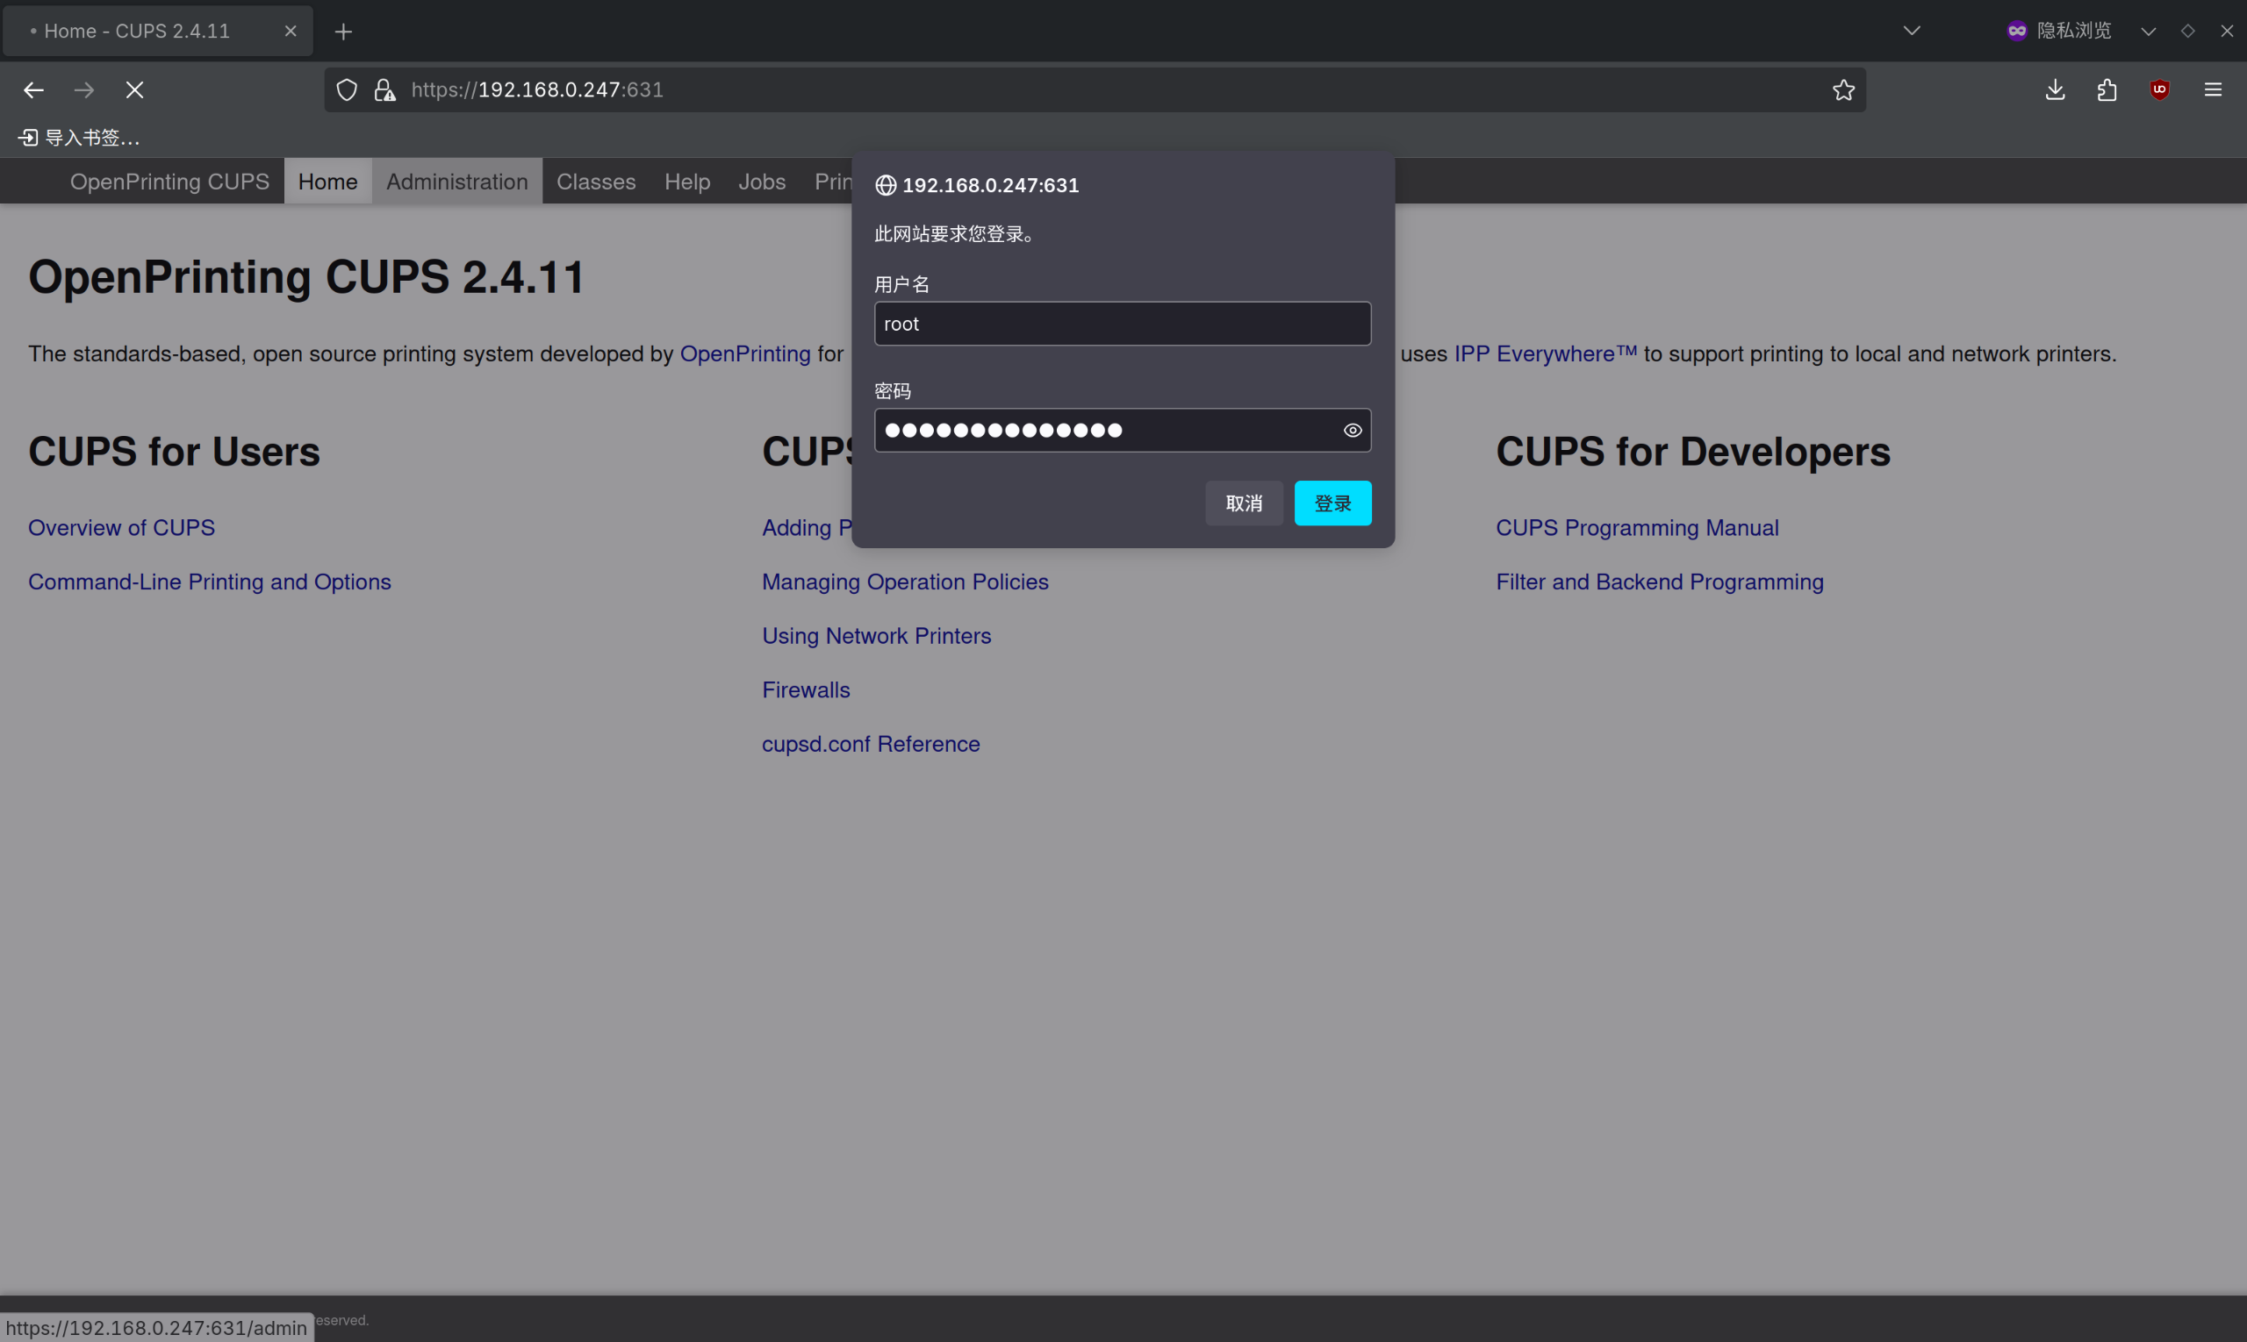Click the forward navigation arrow
Viewport: 2247px width, 1342px height.
click(x=84, y=89)
